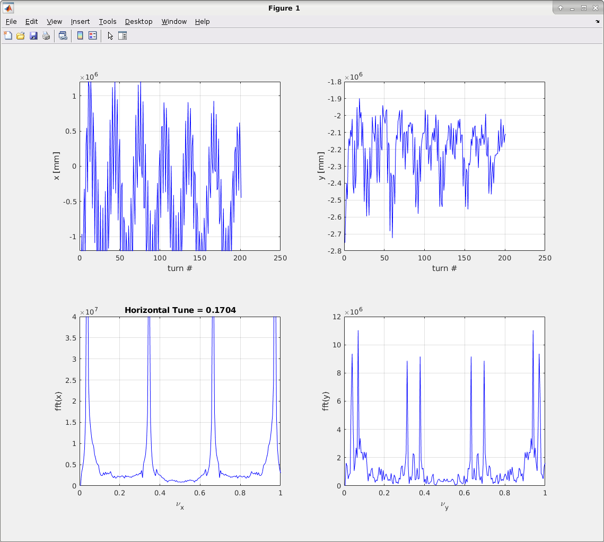Open the File menu

(11, 22)
